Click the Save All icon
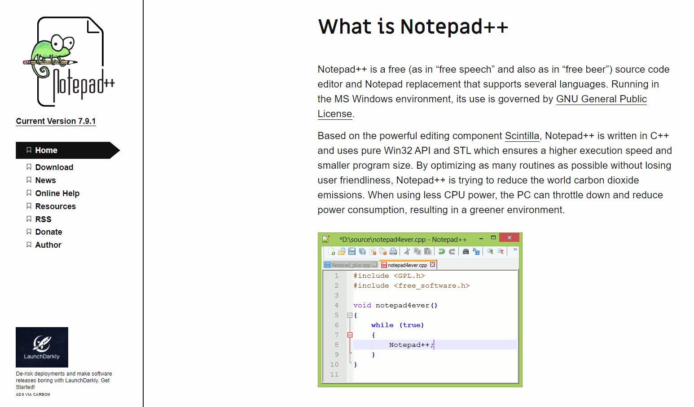 click(362, 251)
